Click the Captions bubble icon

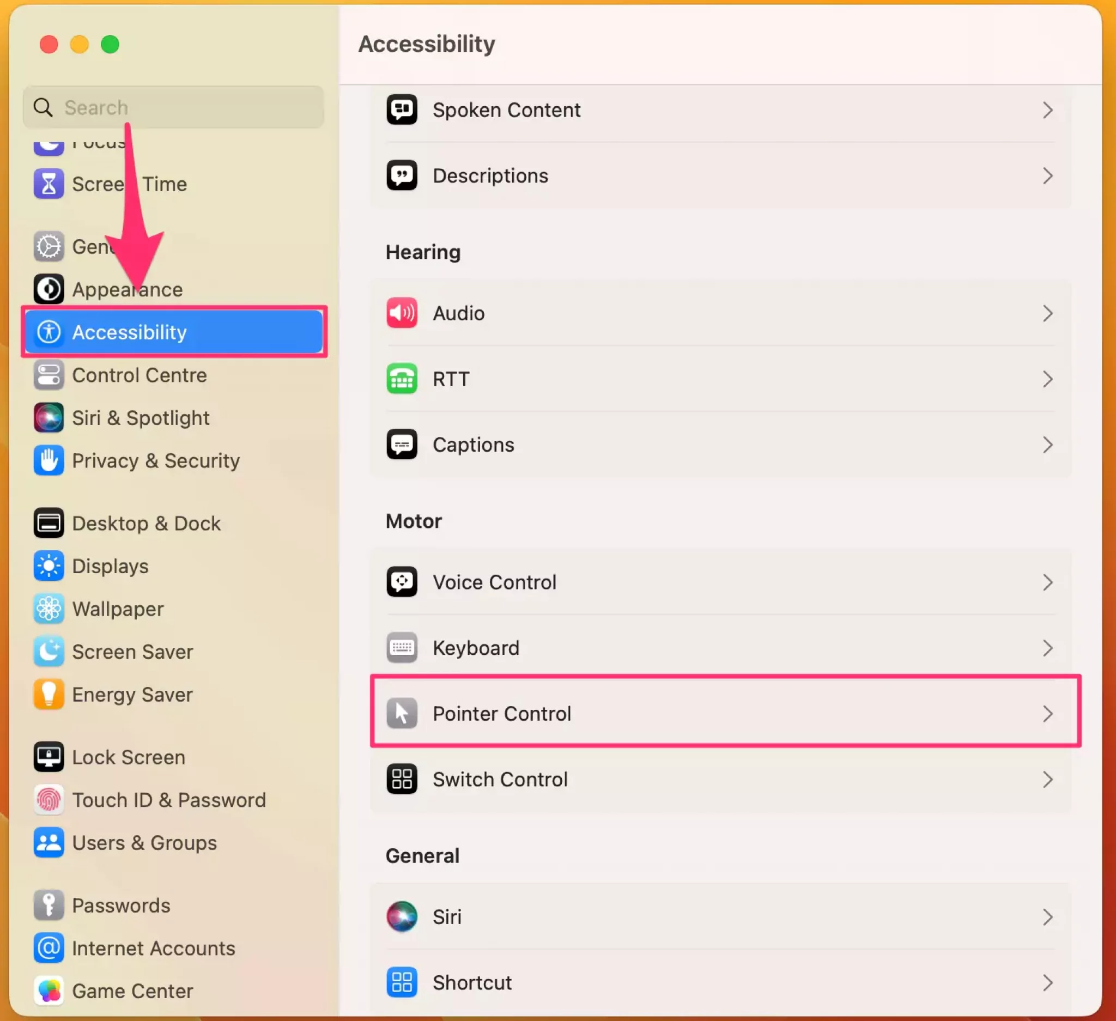(402, 445)
